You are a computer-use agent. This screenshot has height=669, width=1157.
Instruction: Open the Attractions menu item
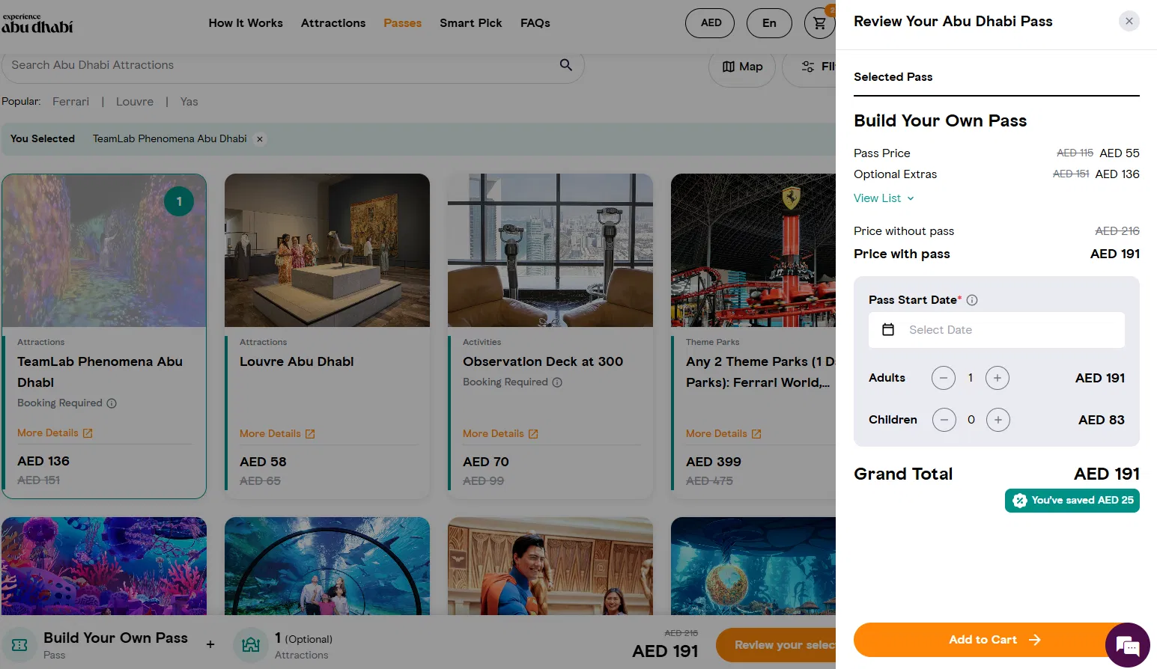coord(333,23)
